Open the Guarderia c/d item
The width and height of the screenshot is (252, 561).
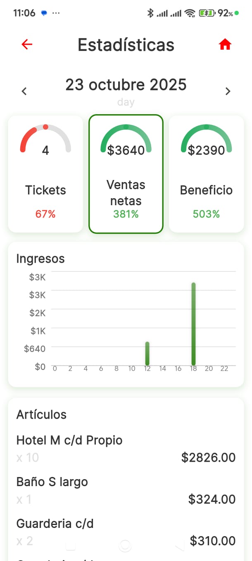pyautogui.click(x=126, y=532)
